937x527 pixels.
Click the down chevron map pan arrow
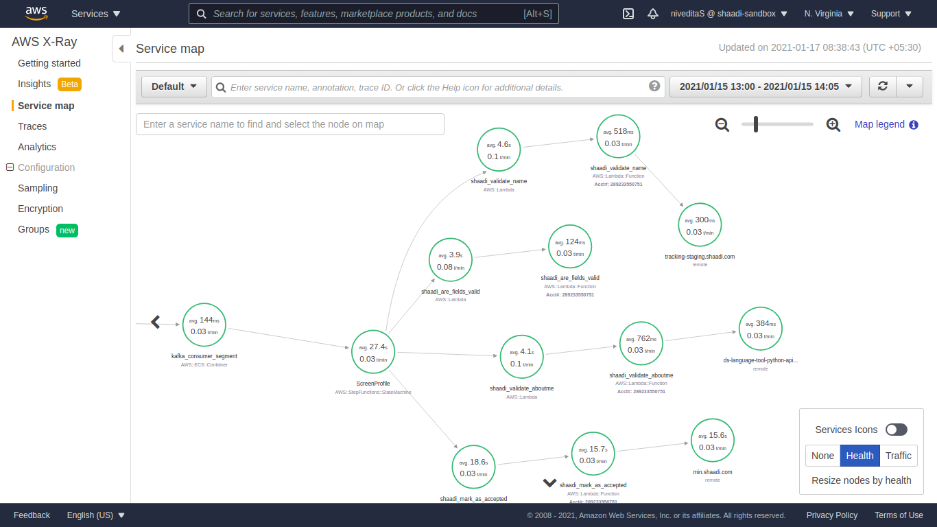coord(549,482)
